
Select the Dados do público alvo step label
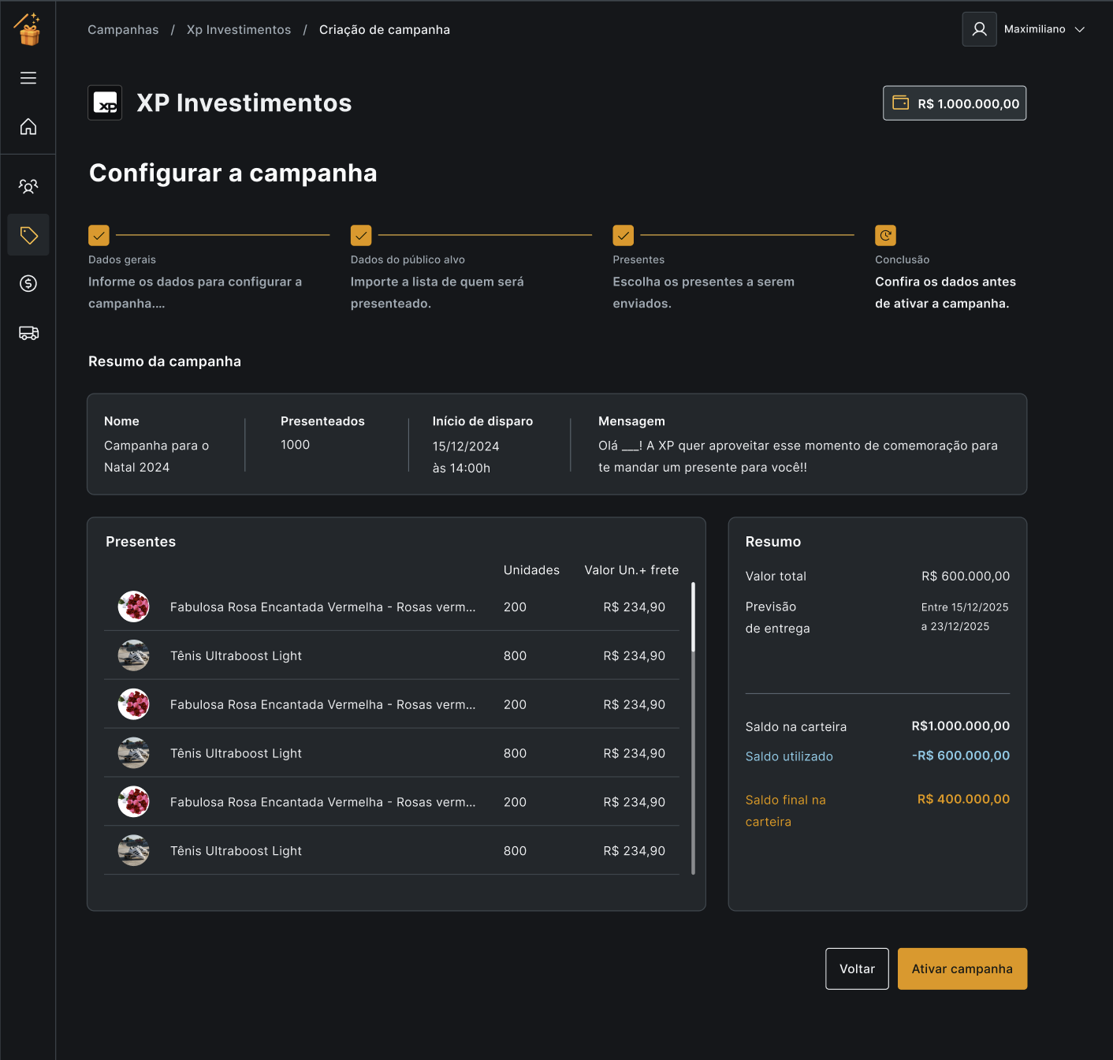(x=408, y=259)
